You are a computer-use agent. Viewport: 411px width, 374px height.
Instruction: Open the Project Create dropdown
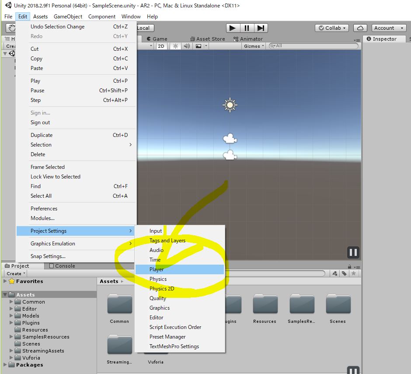coord(16,273)
